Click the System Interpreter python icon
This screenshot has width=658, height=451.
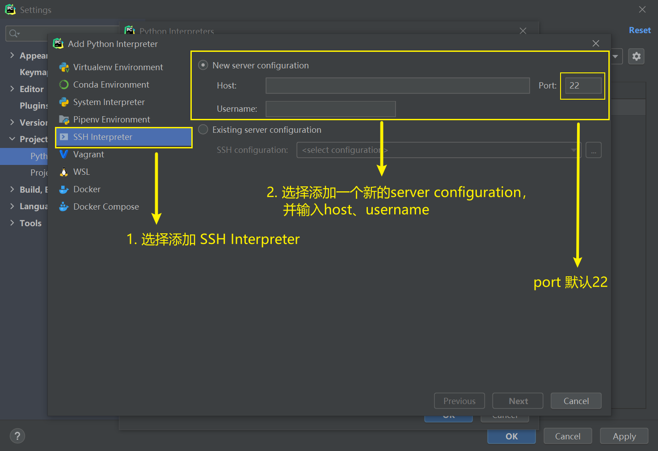tap(64, 102)
